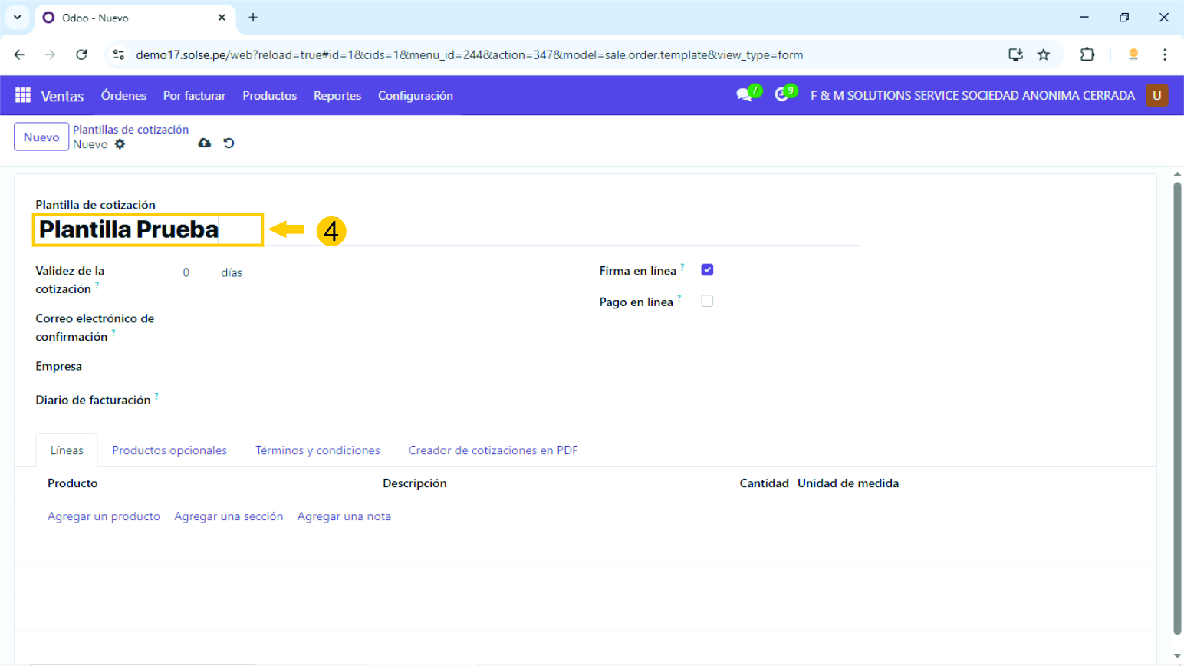Screen dimensions: 1184x666
Task: Open the activities clock icon
Action: [781, 94]
